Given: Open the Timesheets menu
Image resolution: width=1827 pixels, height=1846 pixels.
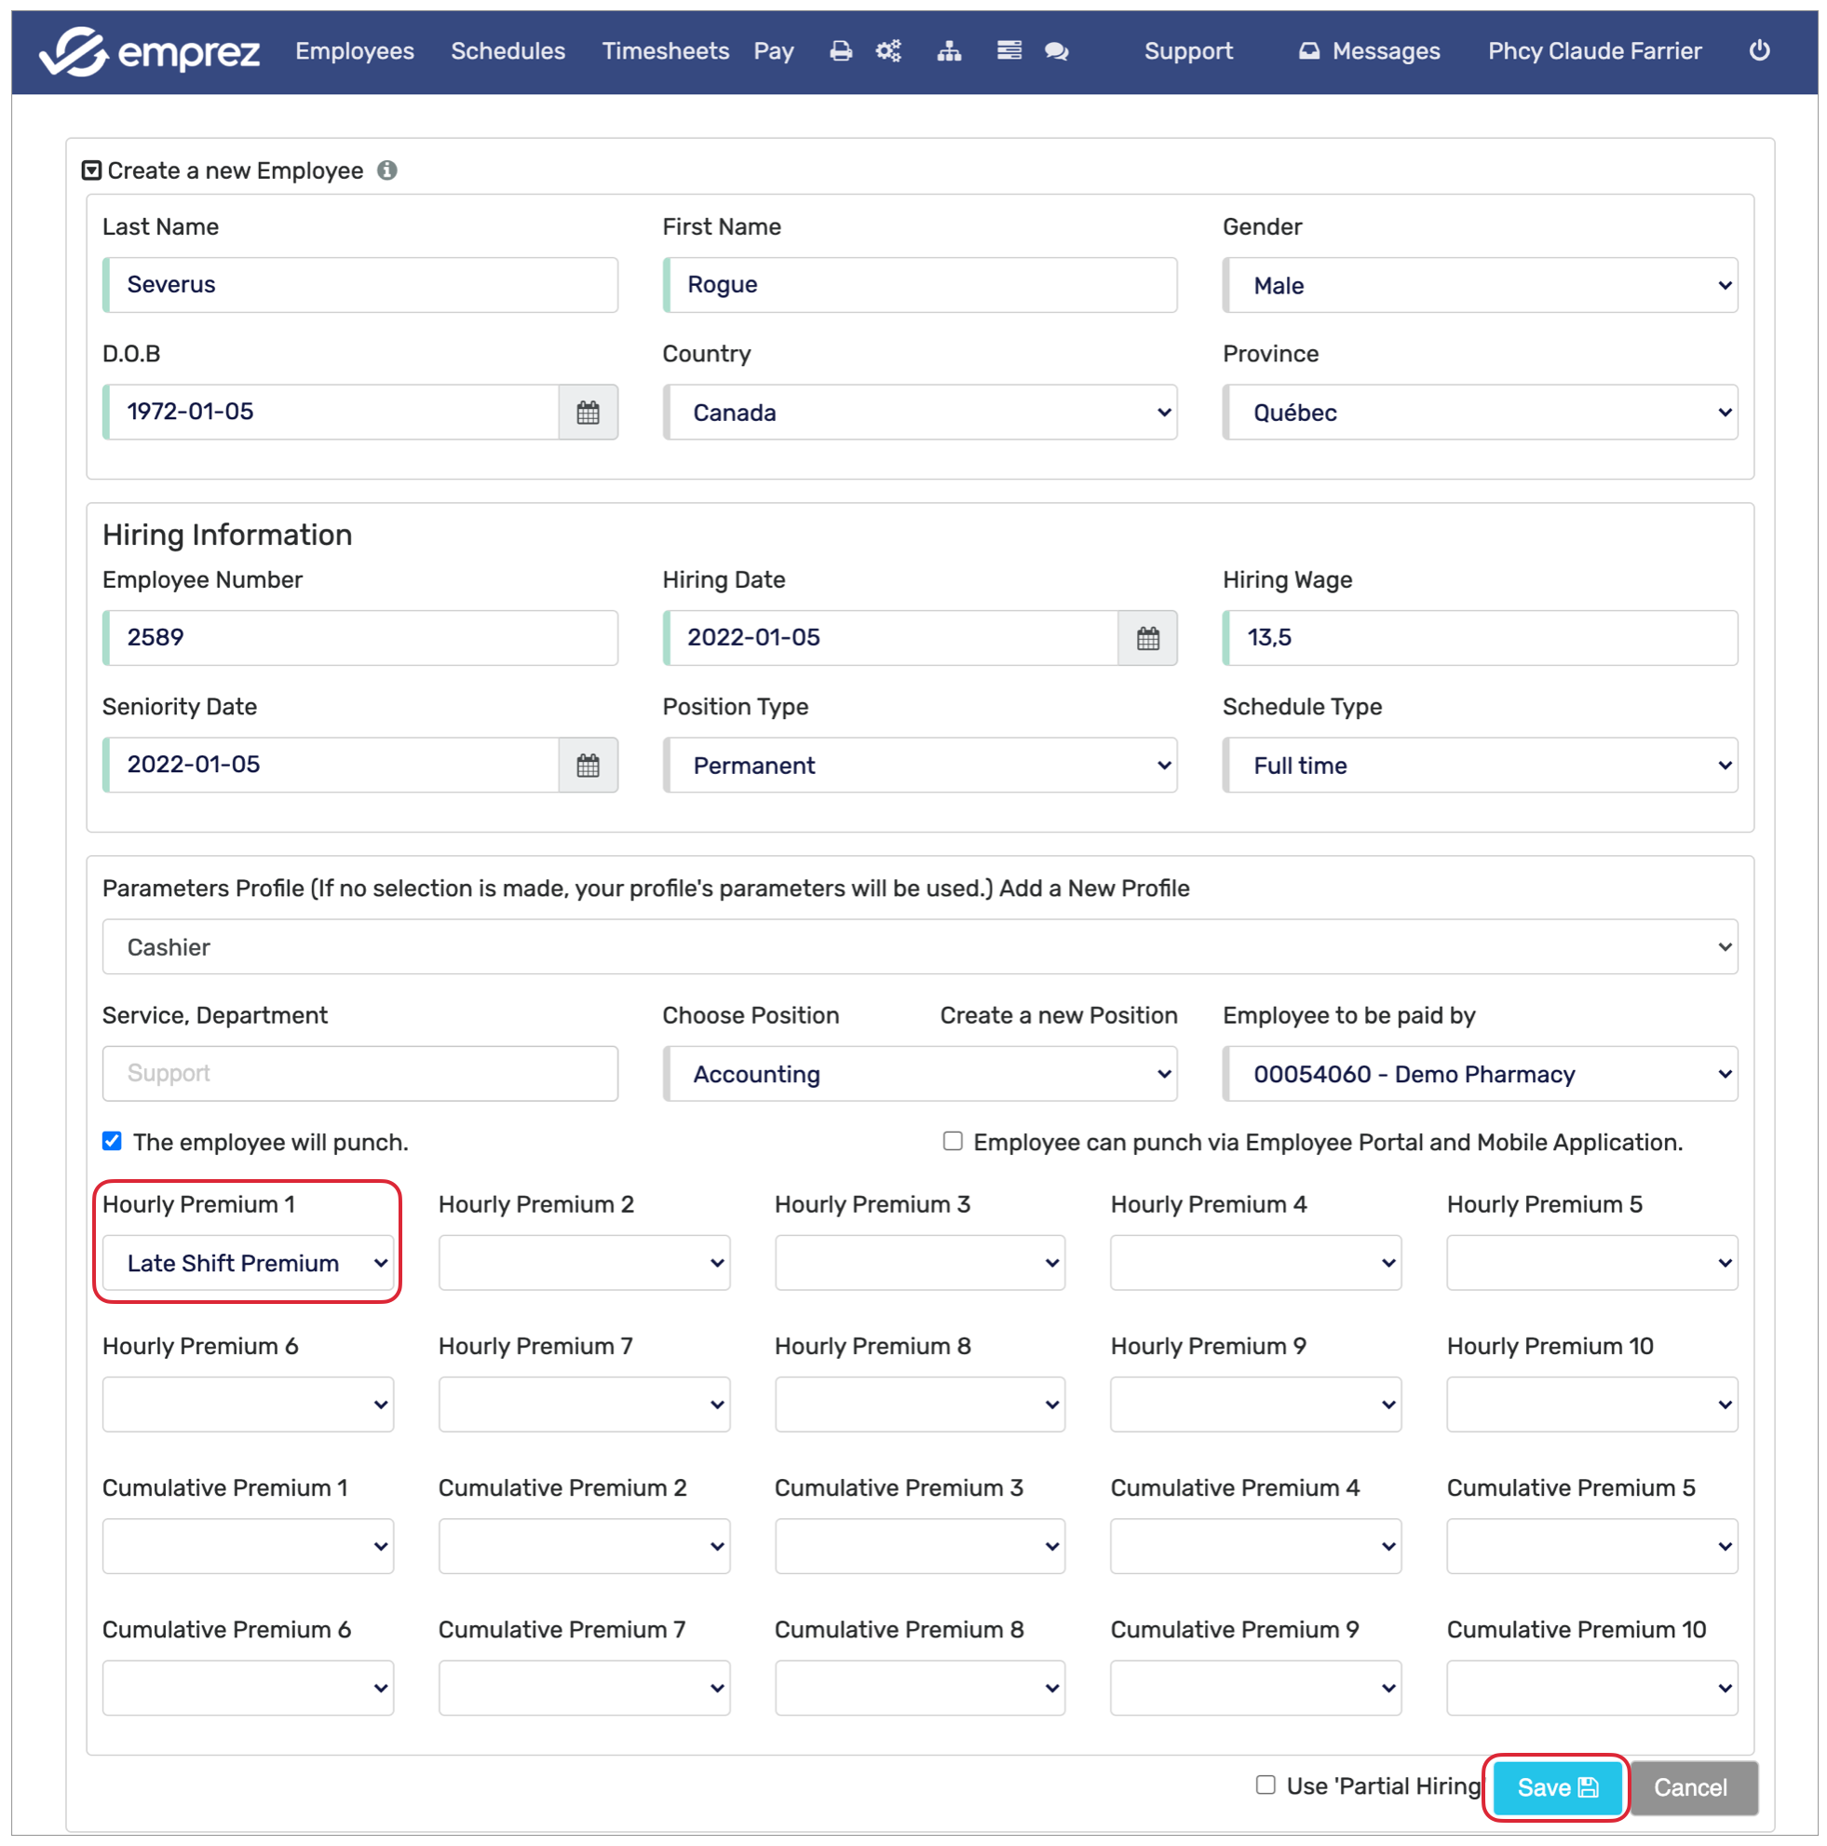Looking at the screenshot, I should coord(665,51).
